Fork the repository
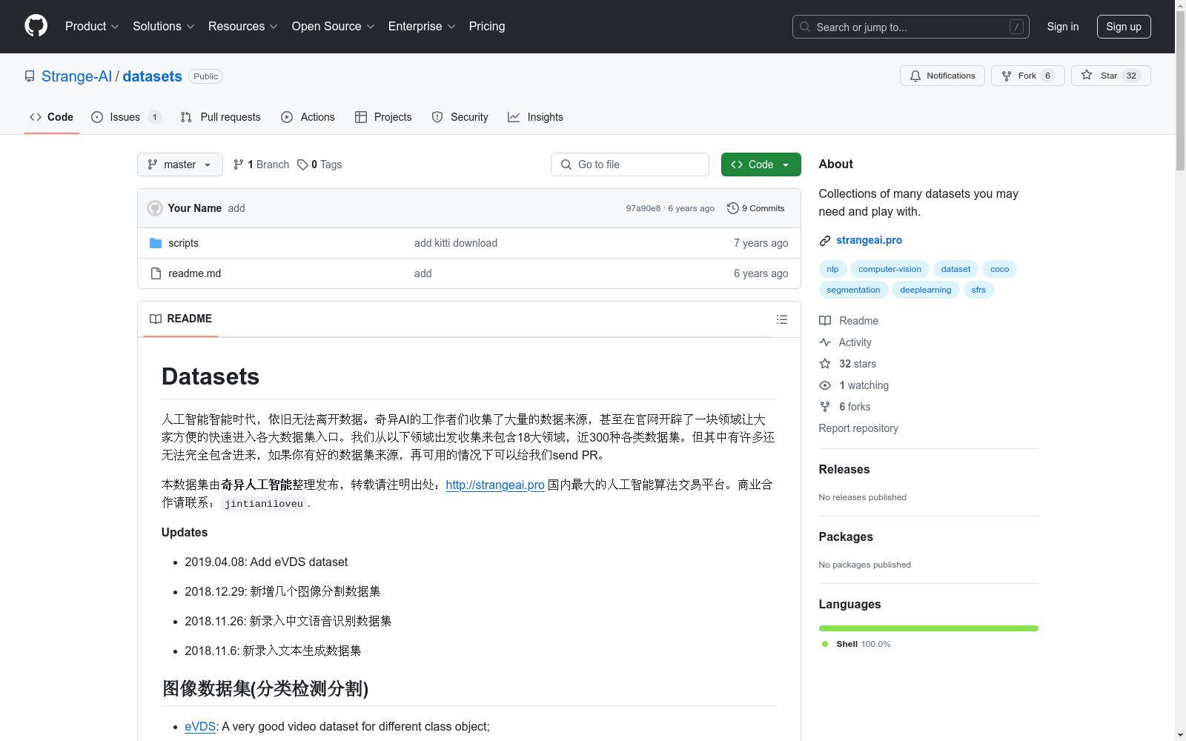 pos(1027,76)
